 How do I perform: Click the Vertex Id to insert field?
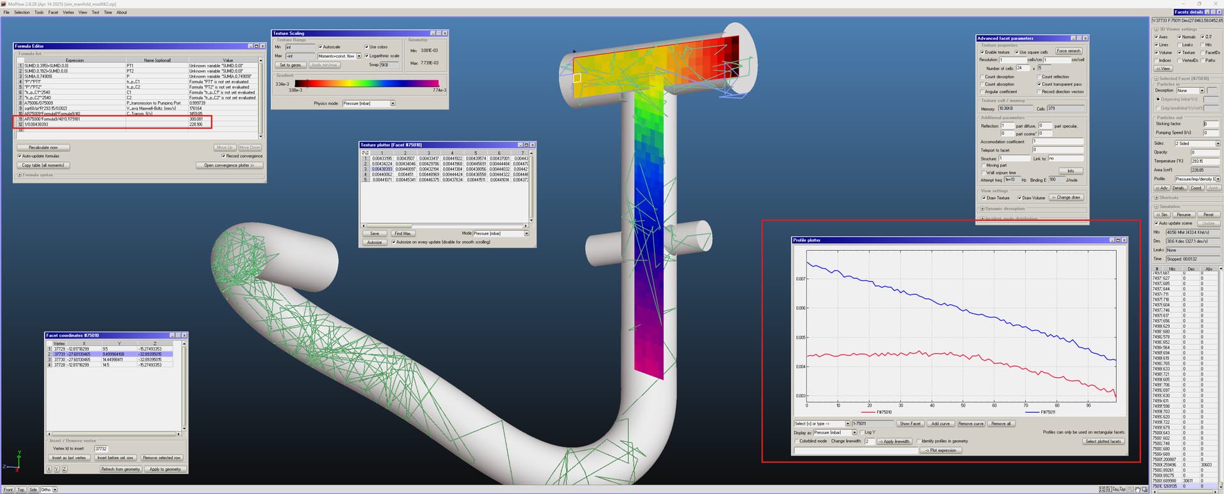coord(101,449)
